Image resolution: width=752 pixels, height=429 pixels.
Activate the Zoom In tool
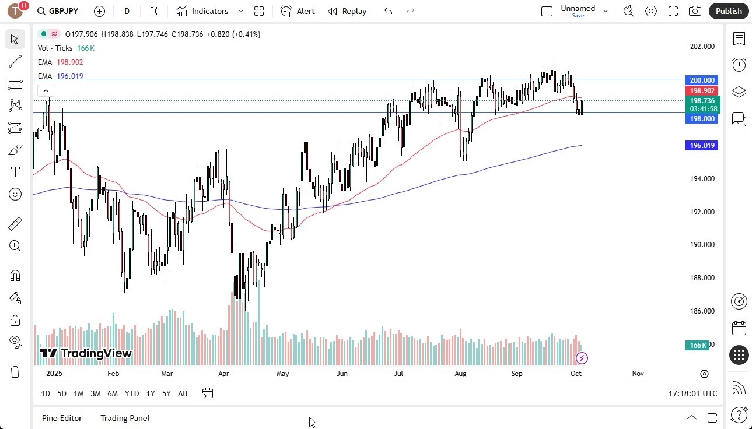(x=15, y=246)
